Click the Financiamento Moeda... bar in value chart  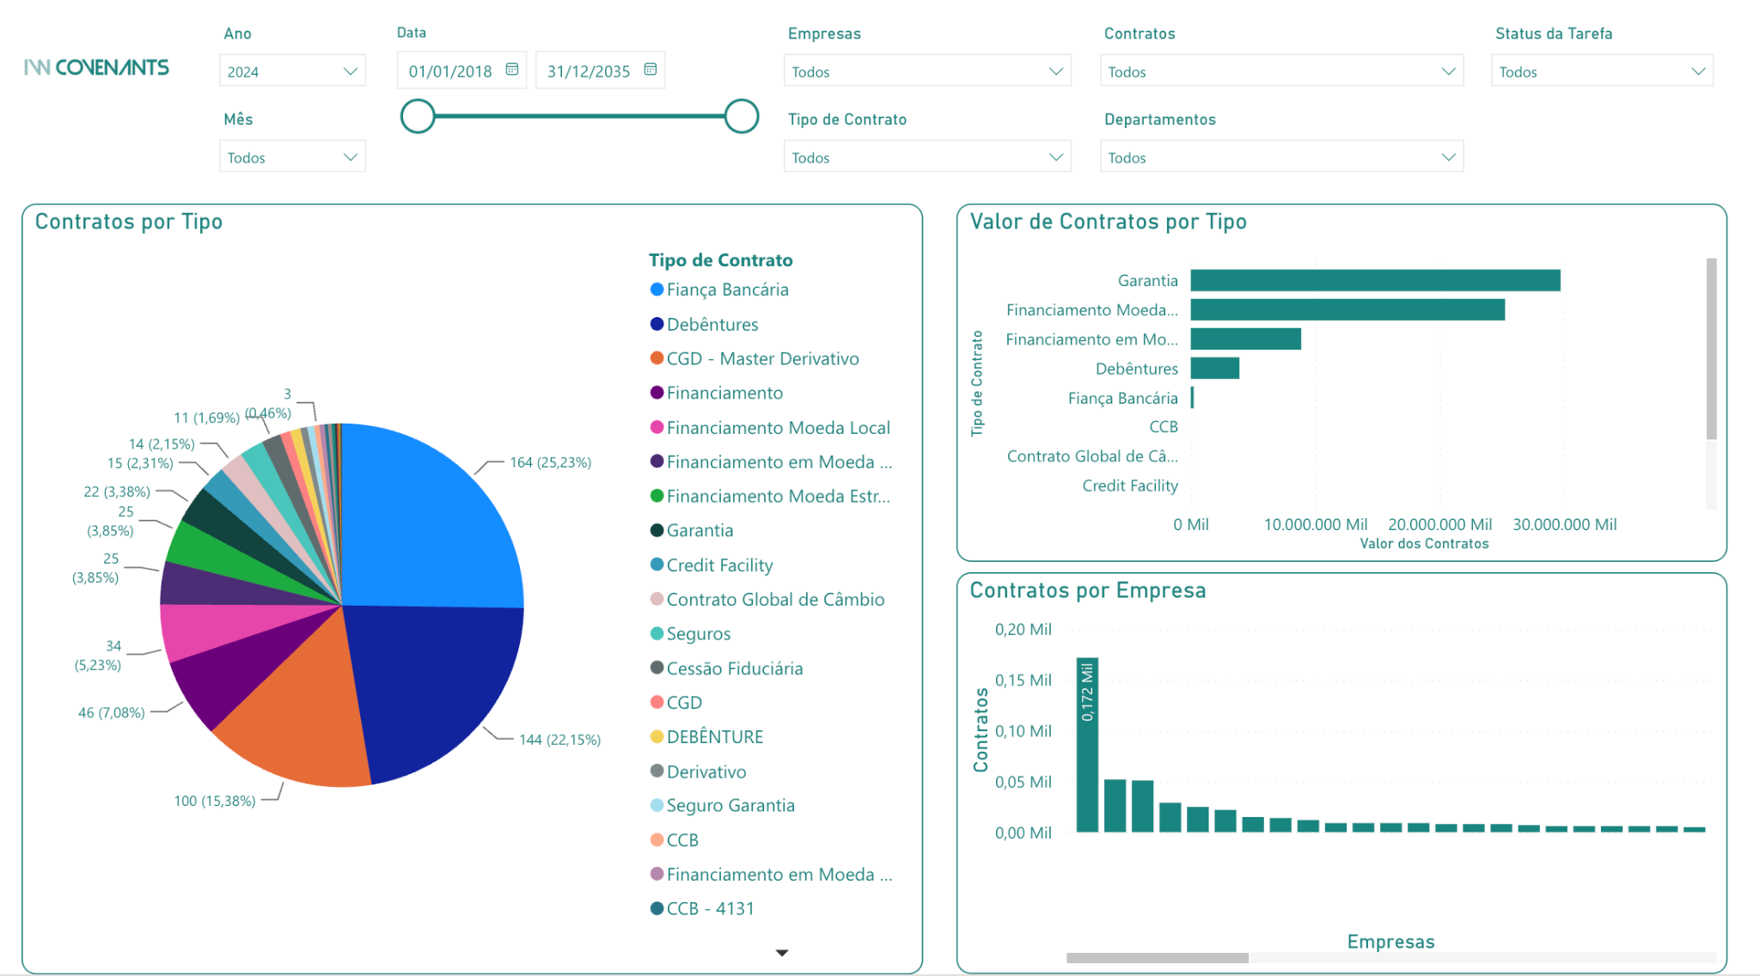(1347, 309)
